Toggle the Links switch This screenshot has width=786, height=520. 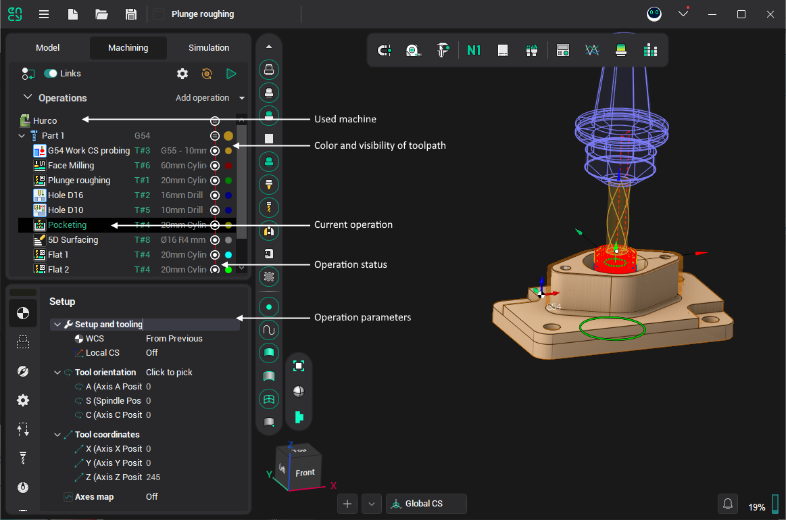click(51, 74)
